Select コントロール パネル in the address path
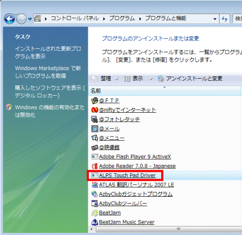Viewport: 242px width, 235px height. (75, 18)
